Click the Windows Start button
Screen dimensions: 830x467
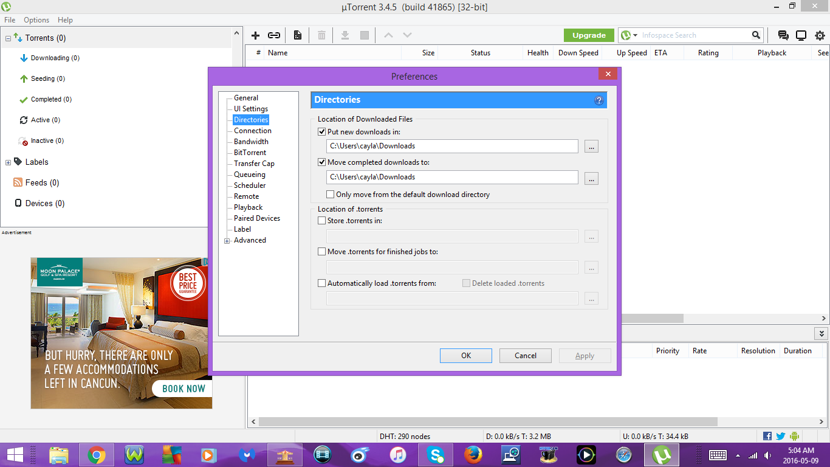15,455
